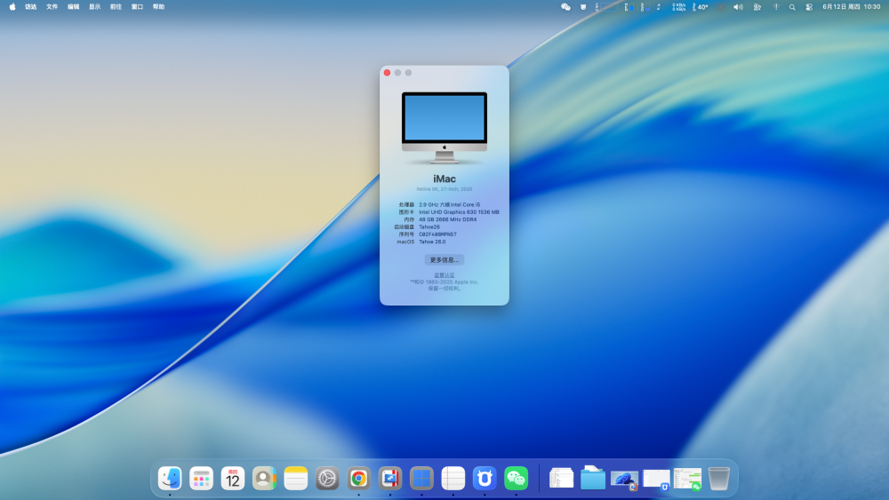
Task: Click the network speed KB/s indicator
Action: tap(678, 7)
